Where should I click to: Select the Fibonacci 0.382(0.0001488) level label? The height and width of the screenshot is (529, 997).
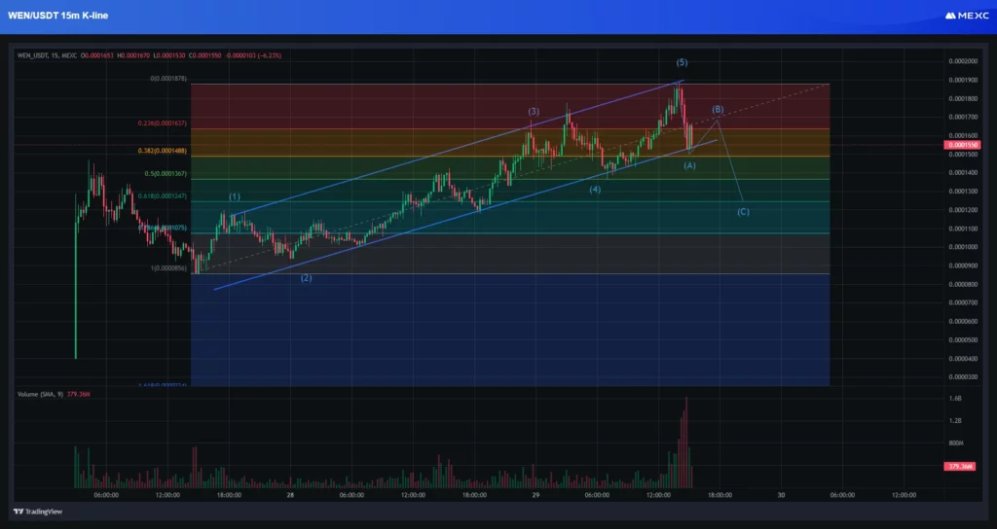(x=163, y=151)
